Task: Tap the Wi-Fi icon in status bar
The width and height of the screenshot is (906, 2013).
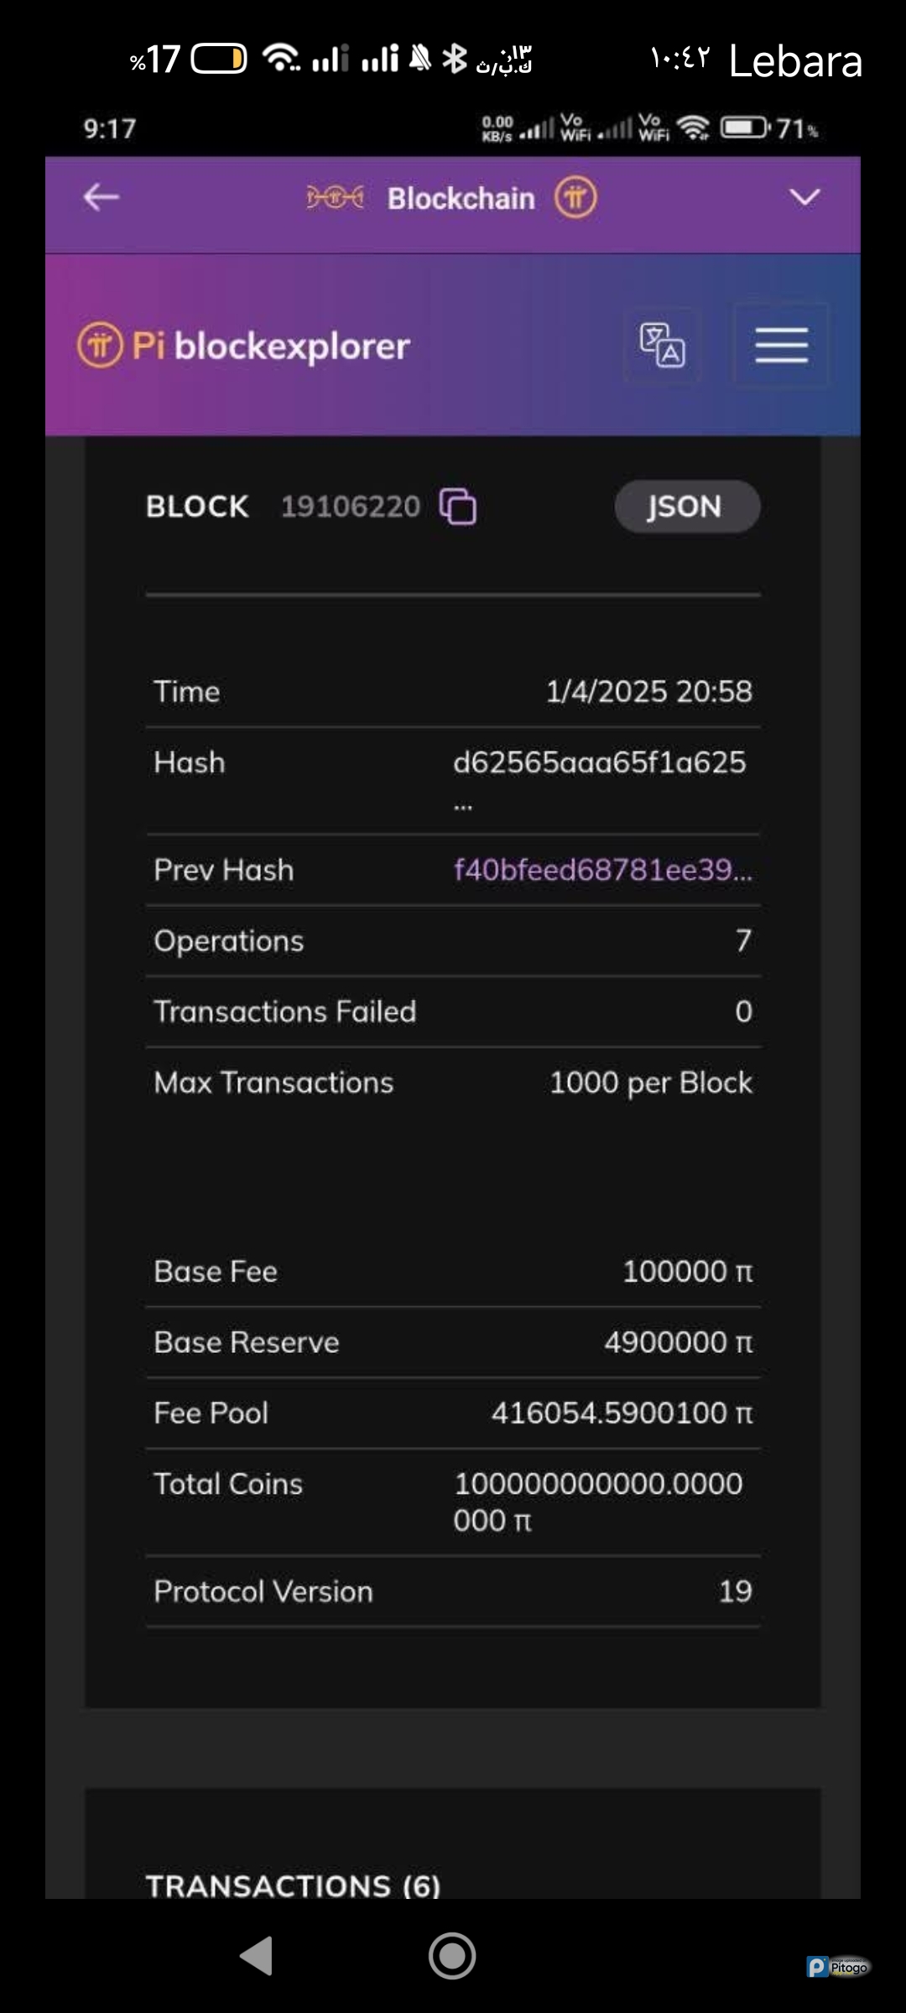Action: pos(281,58)
